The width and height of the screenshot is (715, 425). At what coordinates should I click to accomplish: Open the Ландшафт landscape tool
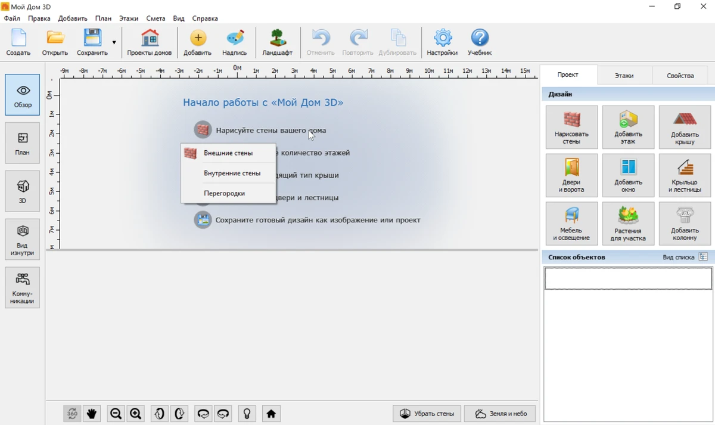coord(278,42)
